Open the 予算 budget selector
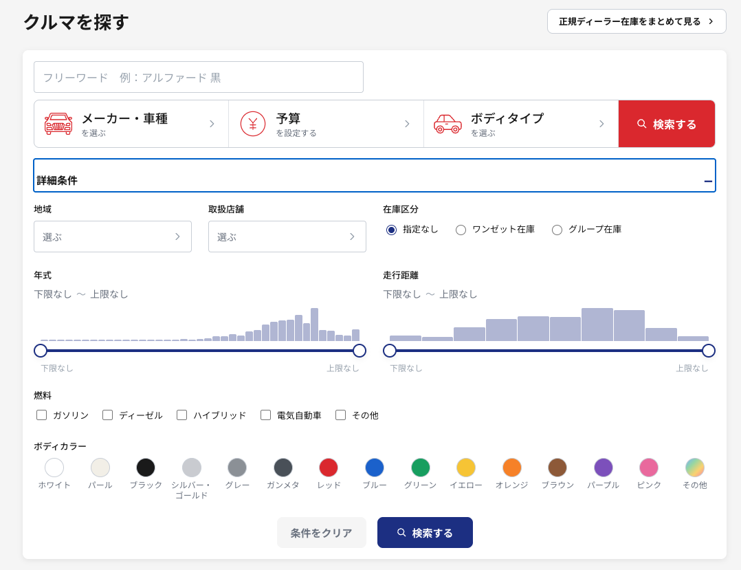Image resolution: width=741 pixels, height=570 pixels. click(x=326, y=124)
